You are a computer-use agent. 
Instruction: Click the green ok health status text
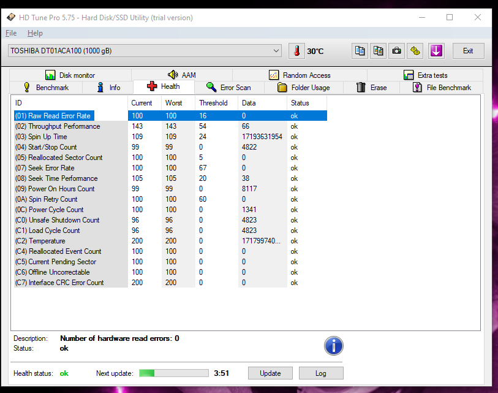64,373
